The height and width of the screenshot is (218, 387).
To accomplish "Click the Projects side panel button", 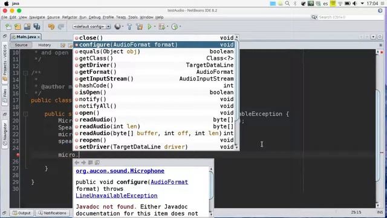I will pyautogui.click(x=5, y=63).
